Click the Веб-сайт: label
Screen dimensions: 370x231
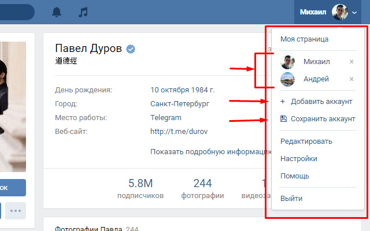point(71,132)
